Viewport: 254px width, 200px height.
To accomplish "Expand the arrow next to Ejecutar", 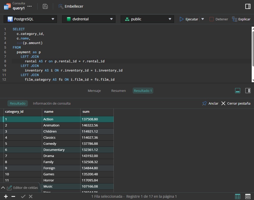I will click(203, 19).
